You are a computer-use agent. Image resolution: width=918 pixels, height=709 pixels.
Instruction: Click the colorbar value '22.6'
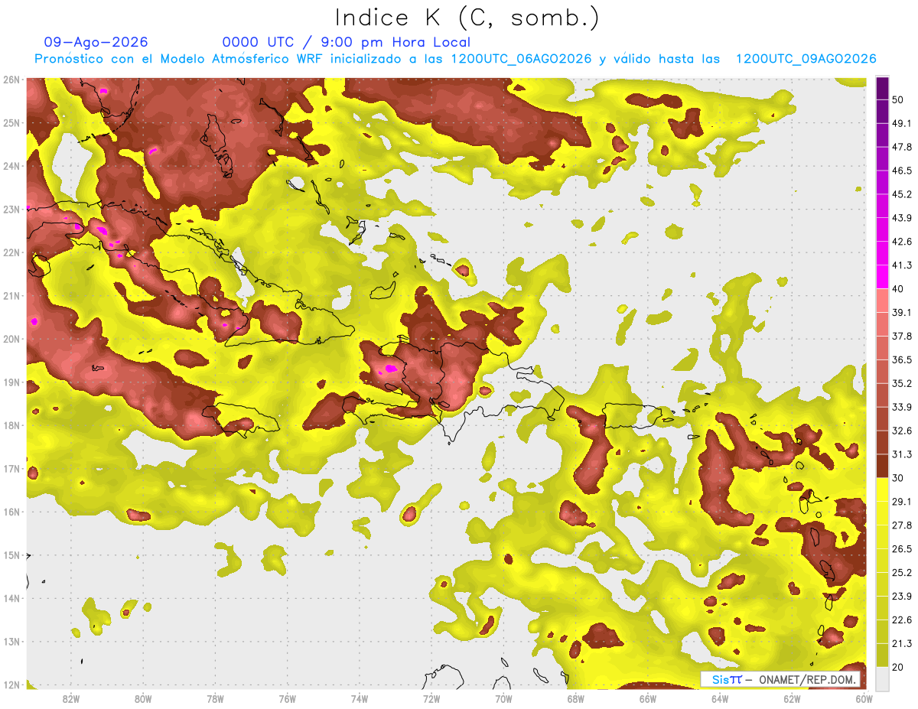[x=903, y=620]
